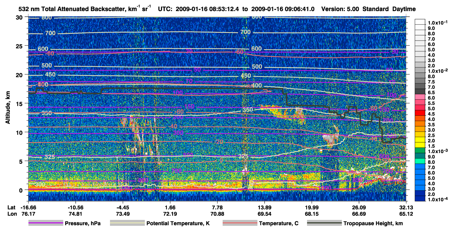Image resolution: width=451 pixels, height=231 pixels.
Task: Click the altitude tick label 25
Action: pos(20,46)
